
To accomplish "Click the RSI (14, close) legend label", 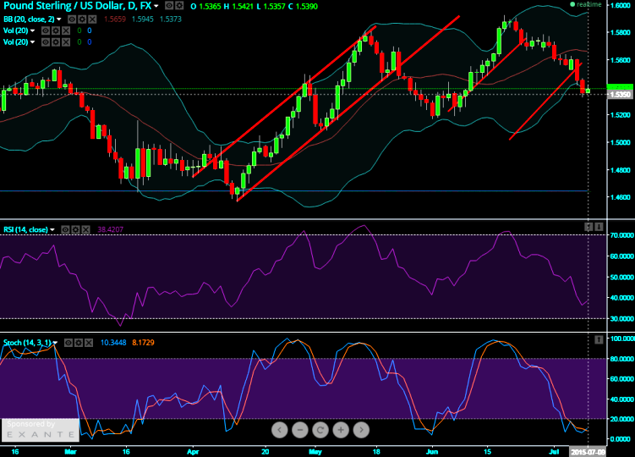I will pos(26,229).
